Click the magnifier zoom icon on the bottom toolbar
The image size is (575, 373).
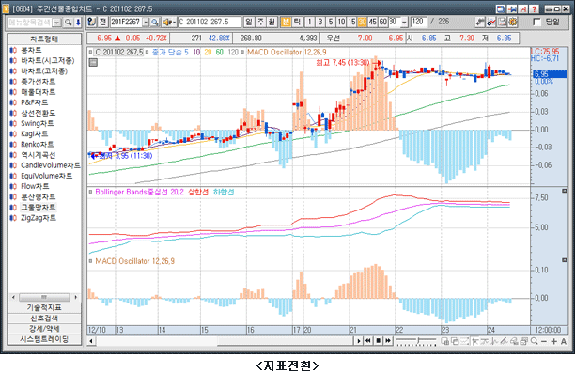[534, 341]
